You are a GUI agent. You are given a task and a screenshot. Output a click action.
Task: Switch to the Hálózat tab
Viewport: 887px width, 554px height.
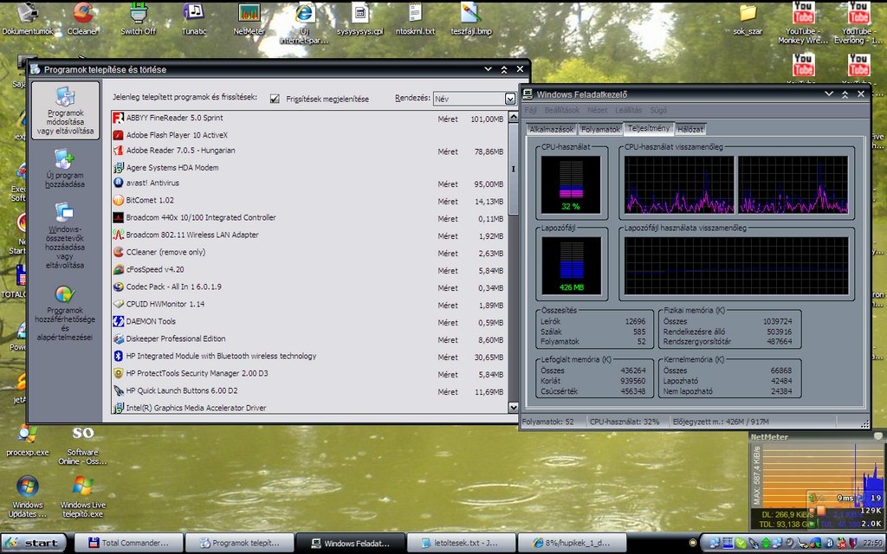pos(690,129)
